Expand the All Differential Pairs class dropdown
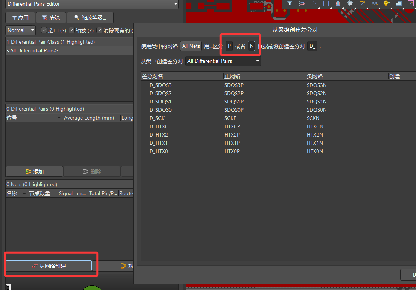The image size is (416, 290). click(223, 61)
